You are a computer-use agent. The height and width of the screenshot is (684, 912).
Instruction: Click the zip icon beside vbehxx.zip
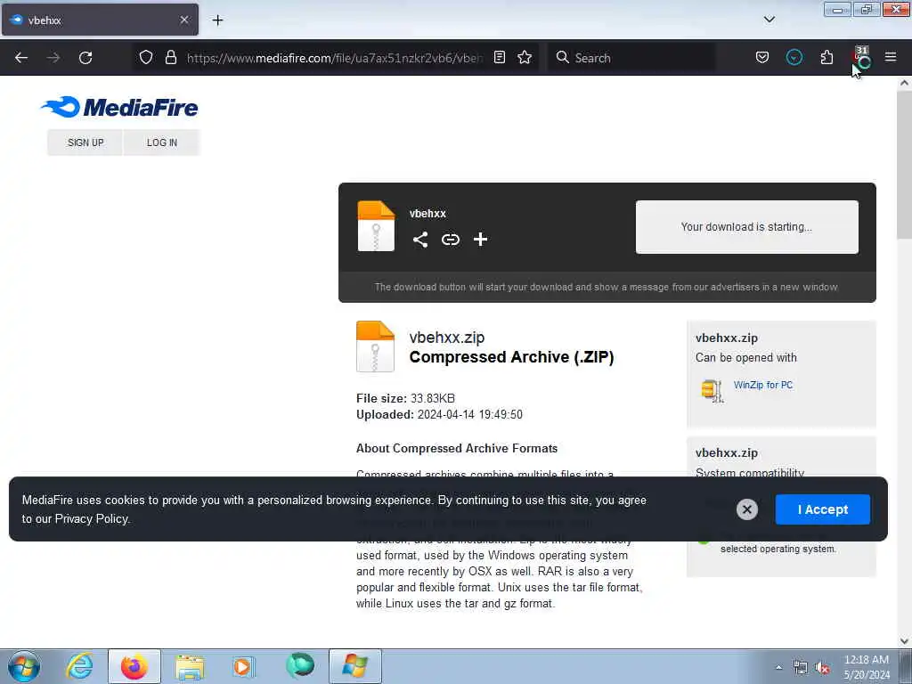(375, 346)
